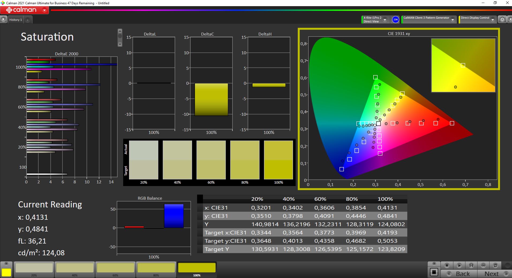
Task: Start a single reading with the play icon
Action: pyautogui.click(x=459, y=265)
